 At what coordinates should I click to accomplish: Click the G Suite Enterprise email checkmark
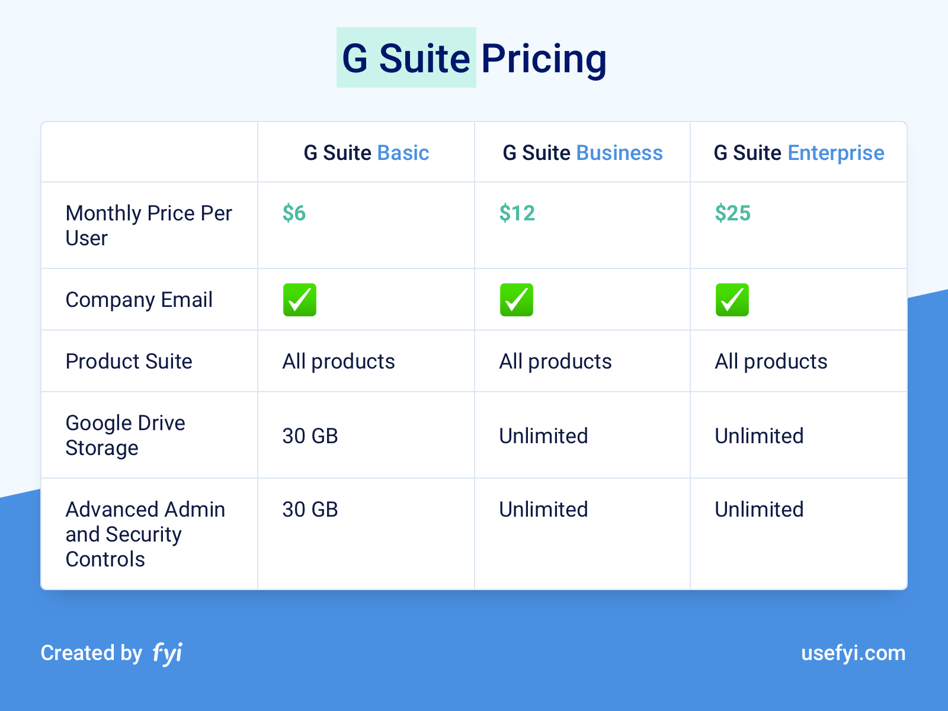(x=732, y=300)
